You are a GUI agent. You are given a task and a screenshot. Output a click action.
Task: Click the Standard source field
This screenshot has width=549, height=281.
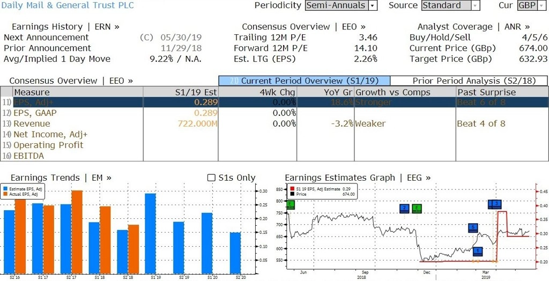[x=447, y=5]
